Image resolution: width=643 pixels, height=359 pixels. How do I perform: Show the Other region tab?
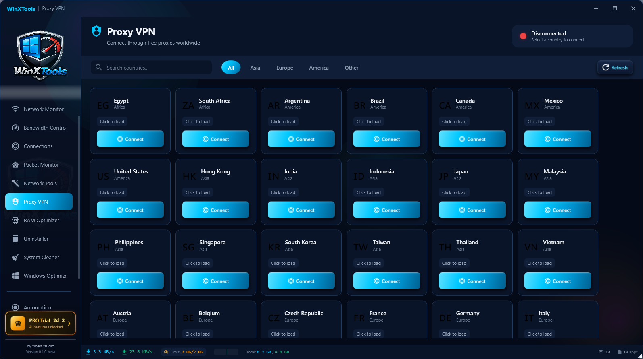point(351,68)
